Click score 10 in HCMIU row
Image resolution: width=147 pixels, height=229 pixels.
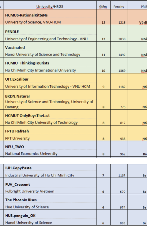(104, 71)
